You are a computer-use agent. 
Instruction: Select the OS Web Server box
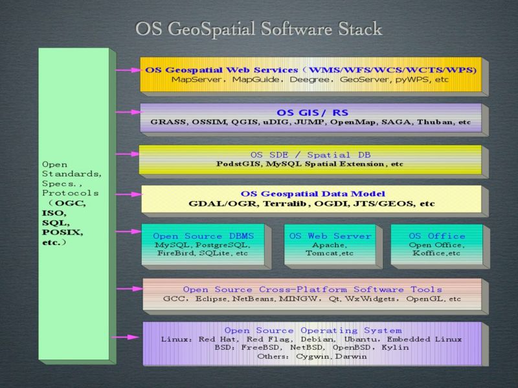tap(330, 244)
